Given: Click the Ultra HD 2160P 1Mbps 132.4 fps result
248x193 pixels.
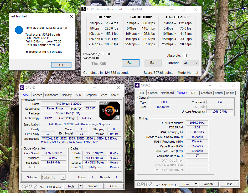Looking at the screenshot, I should [178, 23].
